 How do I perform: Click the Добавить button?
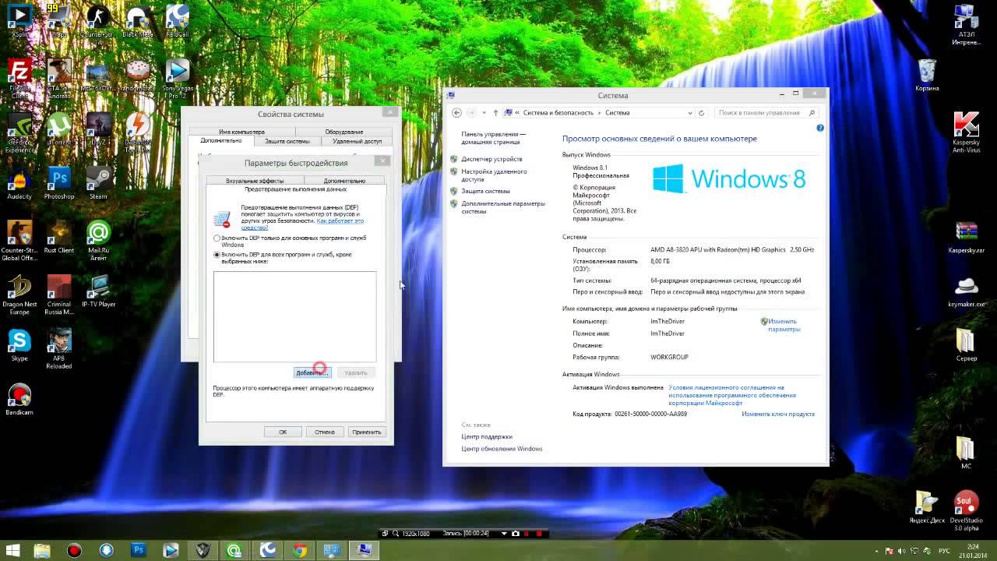tap(312, 372)
